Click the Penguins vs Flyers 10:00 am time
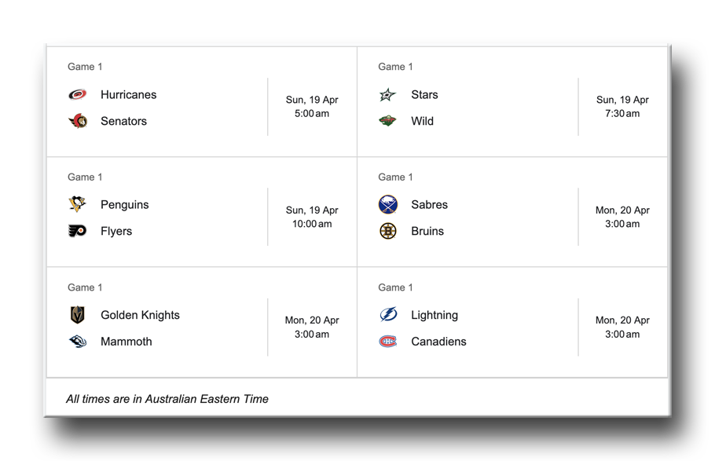This screenshot has width=715, height=461. 312,224
